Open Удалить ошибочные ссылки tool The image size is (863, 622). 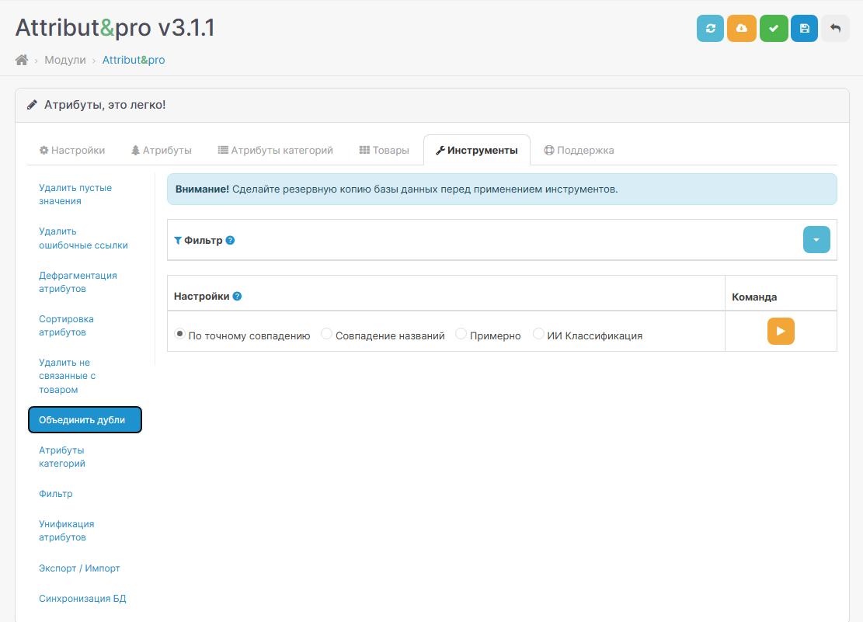(x=85, y=238)
